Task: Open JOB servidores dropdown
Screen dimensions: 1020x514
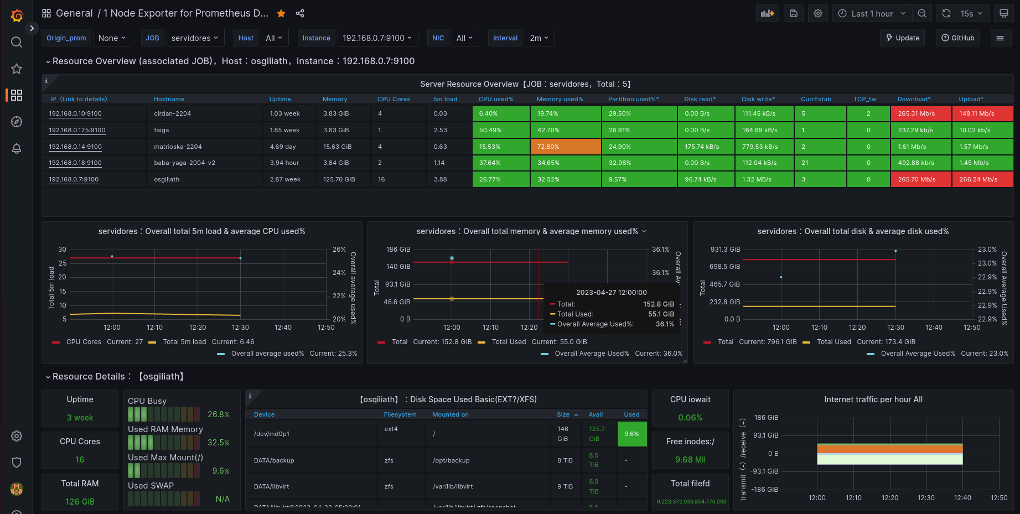Action: (x=195, y=38)
